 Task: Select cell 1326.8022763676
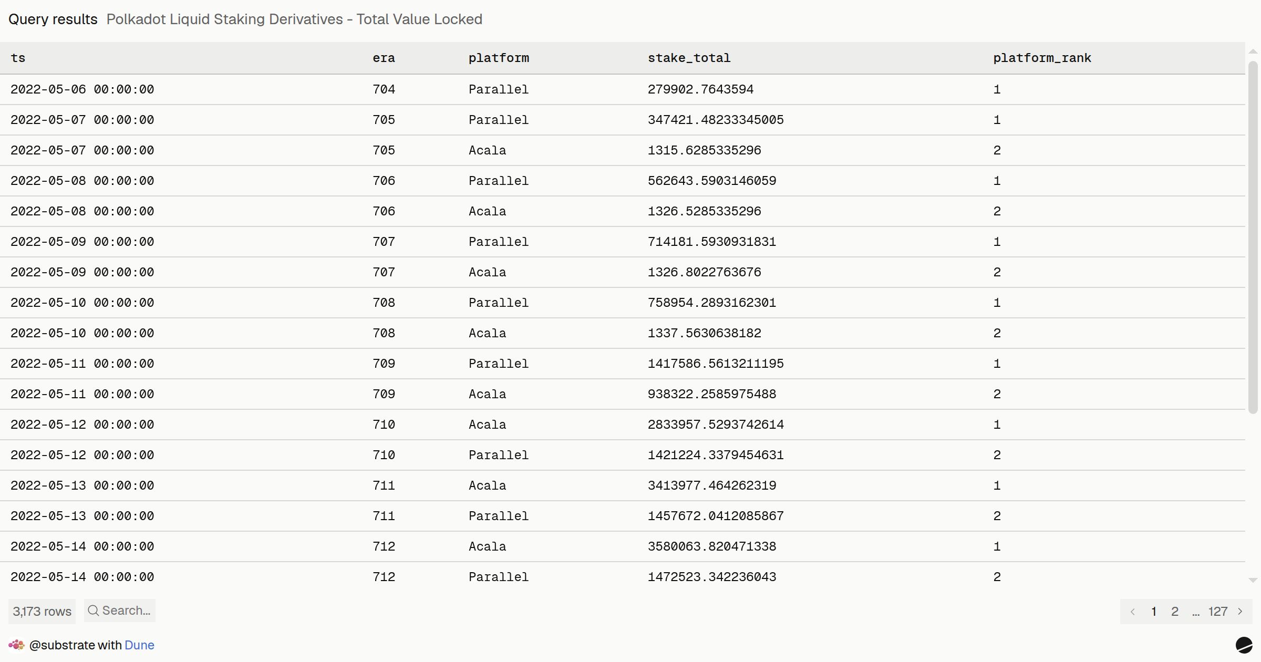point(704,272)
